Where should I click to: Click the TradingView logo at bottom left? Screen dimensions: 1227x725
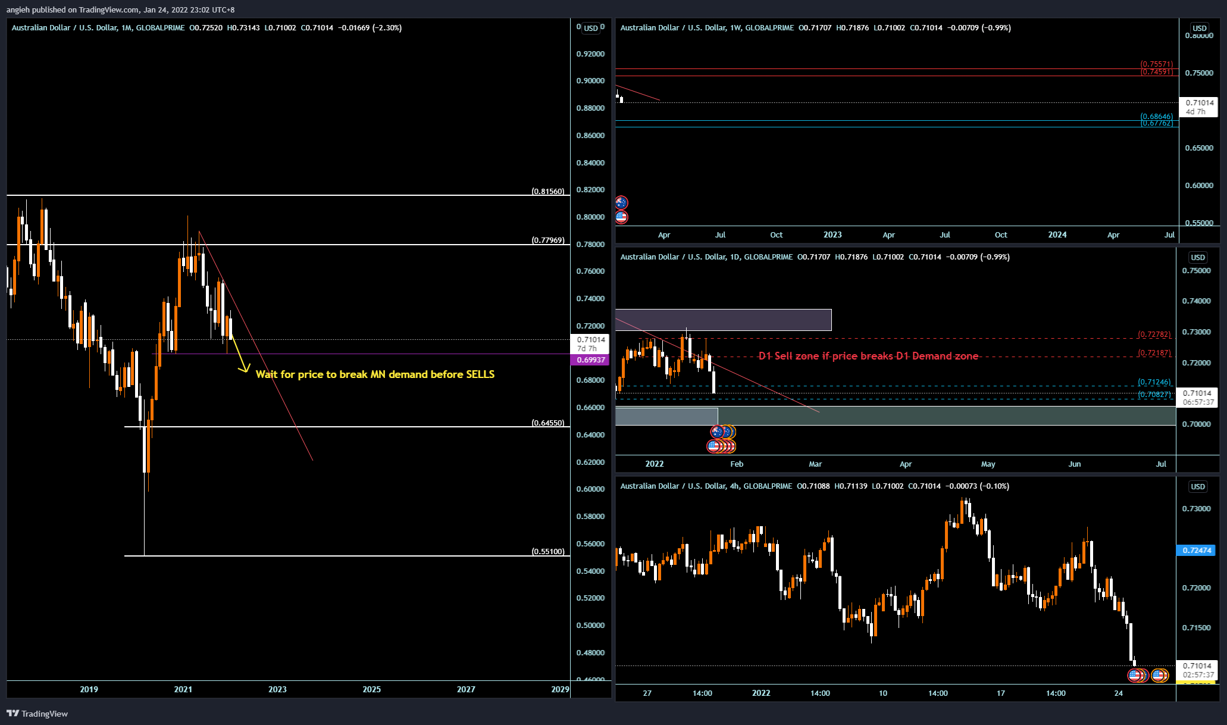tap(37, 713)
